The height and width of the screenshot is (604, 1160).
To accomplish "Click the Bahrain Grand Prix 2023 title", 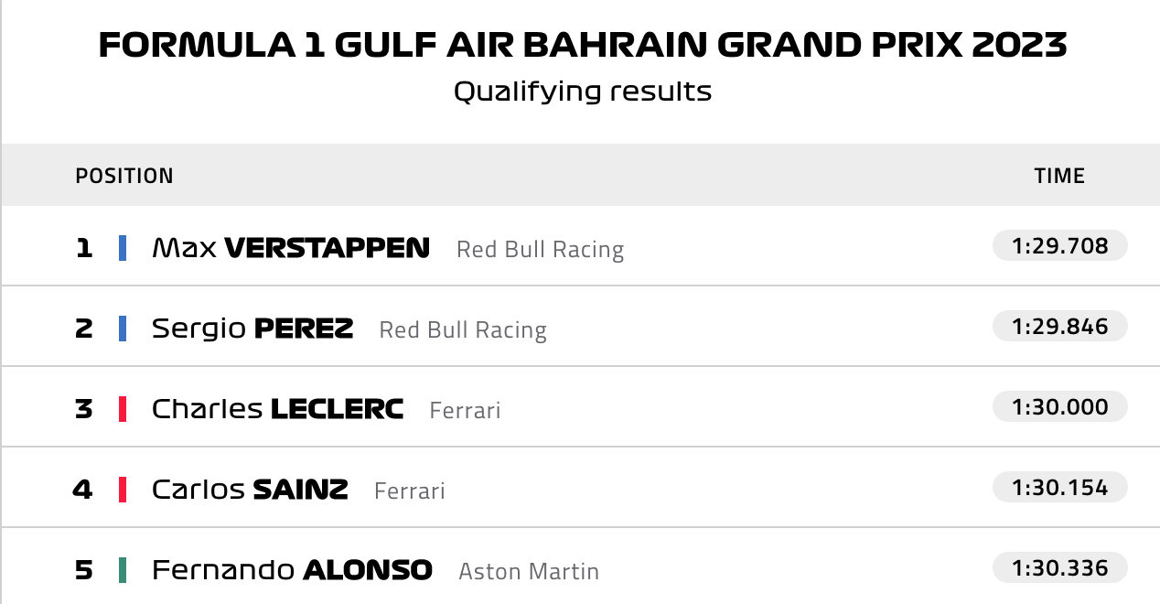I will (583, 45).
